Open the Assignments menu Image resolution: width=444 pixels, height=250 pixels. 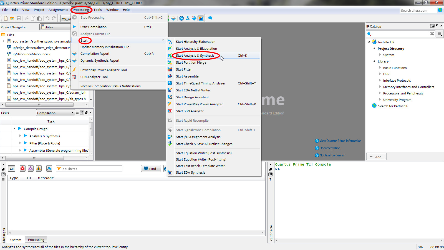[58, 10]
